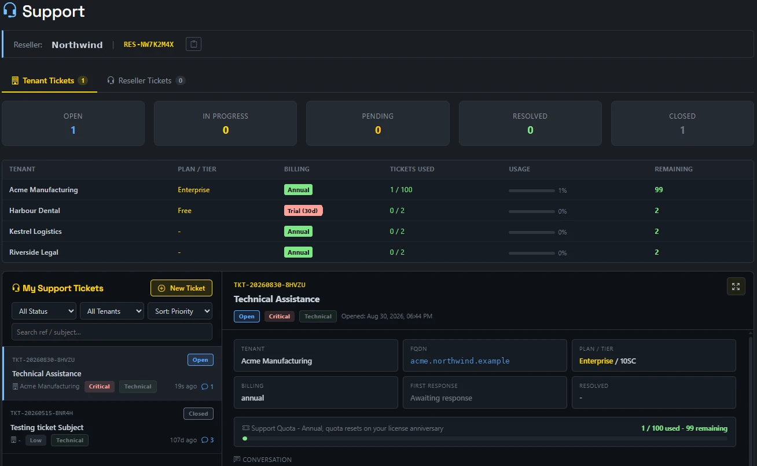This screenshot has width=757, height=466.
Task: Click Support Quota progress bar
Action: [484, 439]
